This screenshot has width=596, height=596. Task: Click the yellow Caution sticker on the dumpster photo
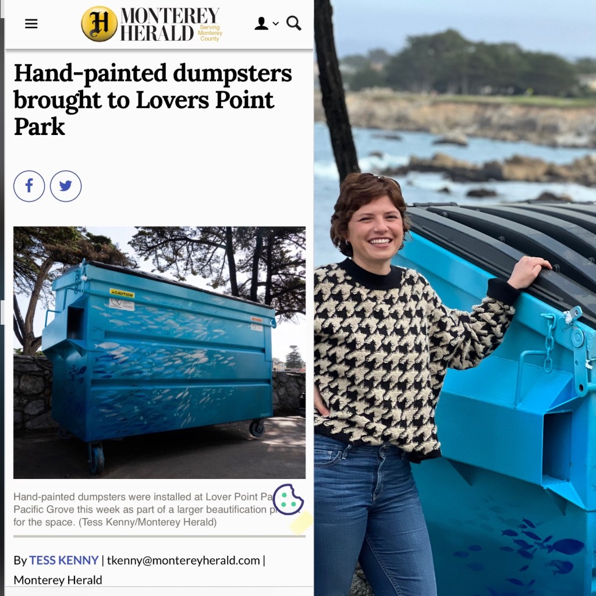tap(122, 293)
